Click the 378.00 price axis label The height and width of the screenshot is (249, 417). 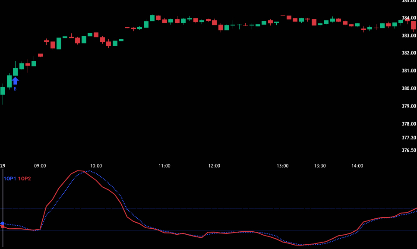[409, 124]
